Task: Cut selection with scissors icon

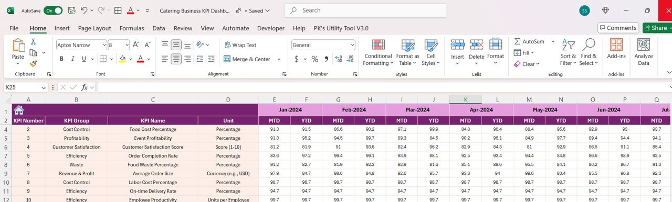Action: pos(33,41)
